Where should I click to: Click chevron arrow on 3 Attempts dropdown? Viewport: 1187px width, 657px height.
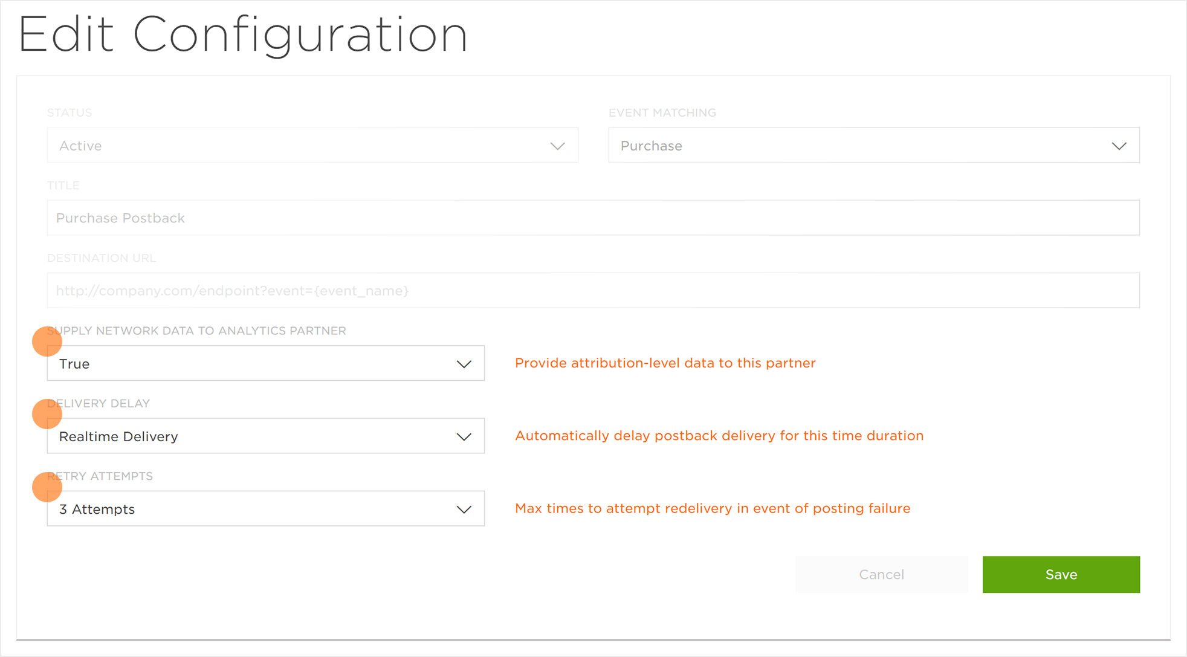(x=464, y=509)
